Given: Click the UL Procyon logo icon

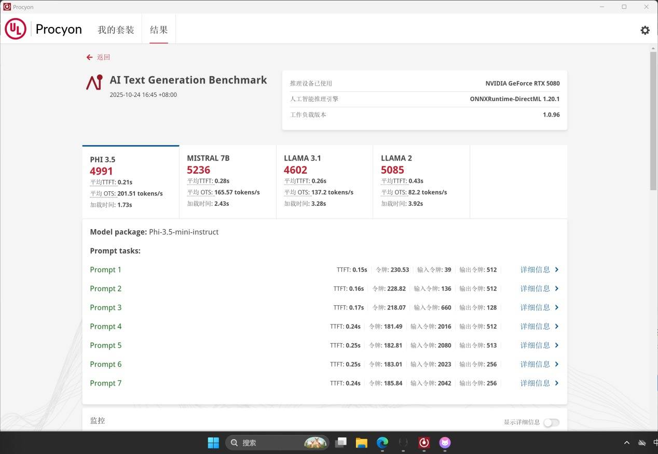Looking at the screenshot, I should click(16, 29).
